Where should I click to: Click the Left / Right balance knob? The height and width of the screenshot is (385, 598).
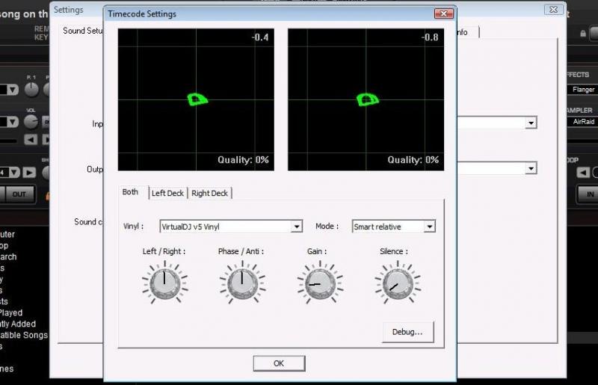(x=164, y=283)
